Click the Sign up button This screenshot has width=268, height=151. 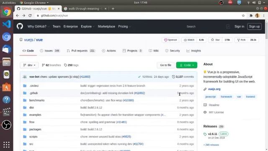[254, 26]
